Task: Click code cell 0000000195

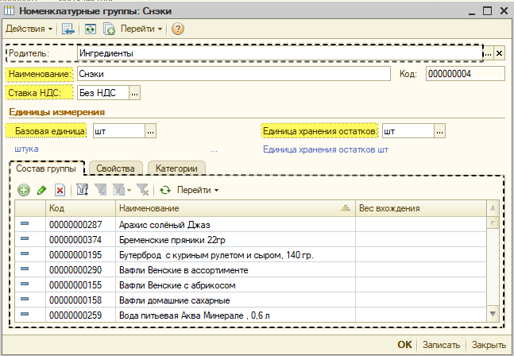Action: (81, 255)
